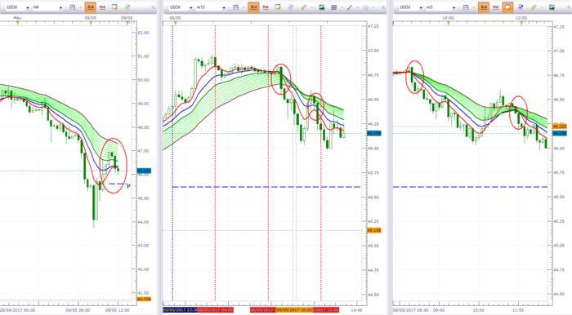Click the 10:00 timeline marker in m3 chart
Viewport: 572px width, 315px height.
(449, 23)
